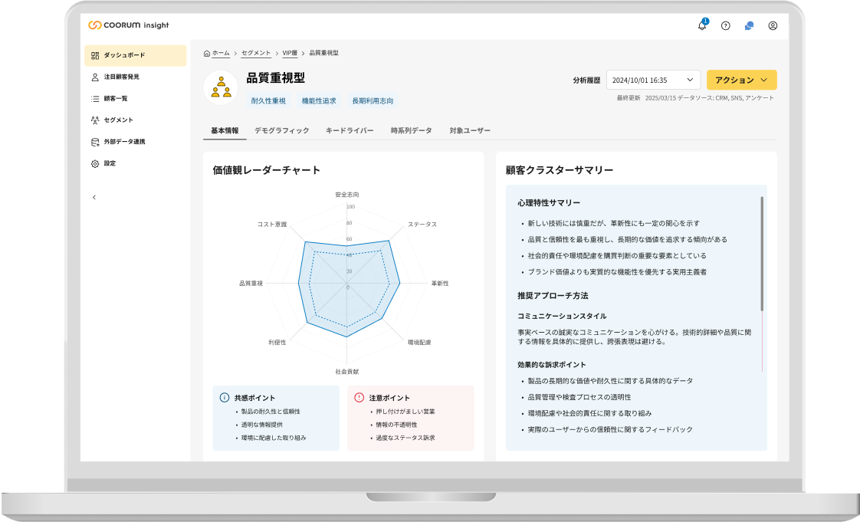Click the セグメント group icon
Screen dimensions: 860x522
point(95,120)
